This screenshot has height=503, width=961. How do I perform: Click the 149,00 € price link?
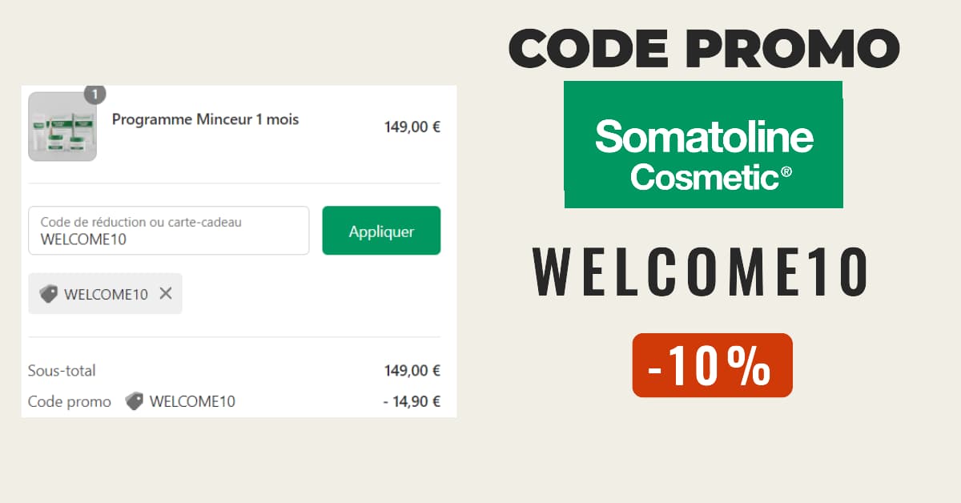(411, 126)
